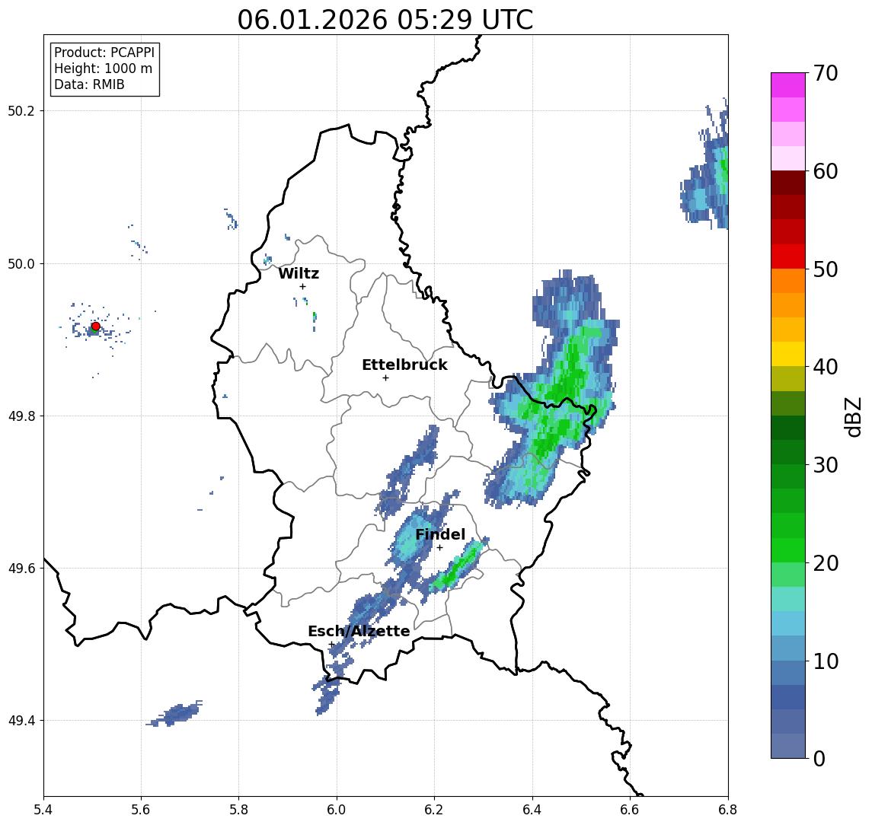Image resolution: width=872 pixels, height=825 pixels.
Task: Click the red dot marker on the map
Action: [96, 326]
